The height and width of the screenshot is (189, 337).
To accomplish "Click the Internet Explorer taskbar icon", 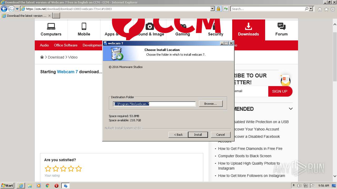I will point(21,186).
